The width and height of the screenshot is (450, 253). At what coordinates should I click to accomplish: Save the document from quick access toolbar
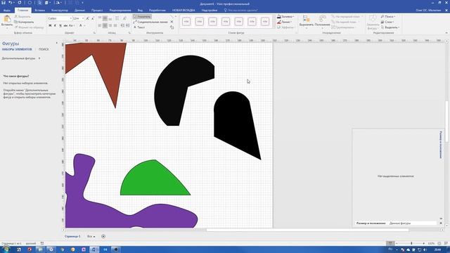[4, 3]
